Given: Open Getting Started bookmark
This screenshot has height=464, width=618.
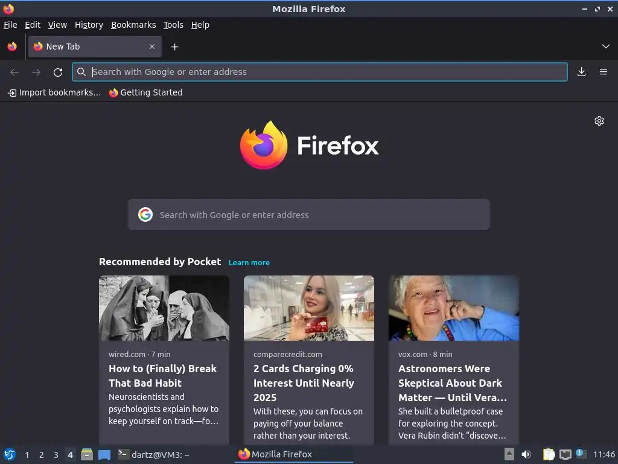Looking at the screenshot, I should (146, 92).
